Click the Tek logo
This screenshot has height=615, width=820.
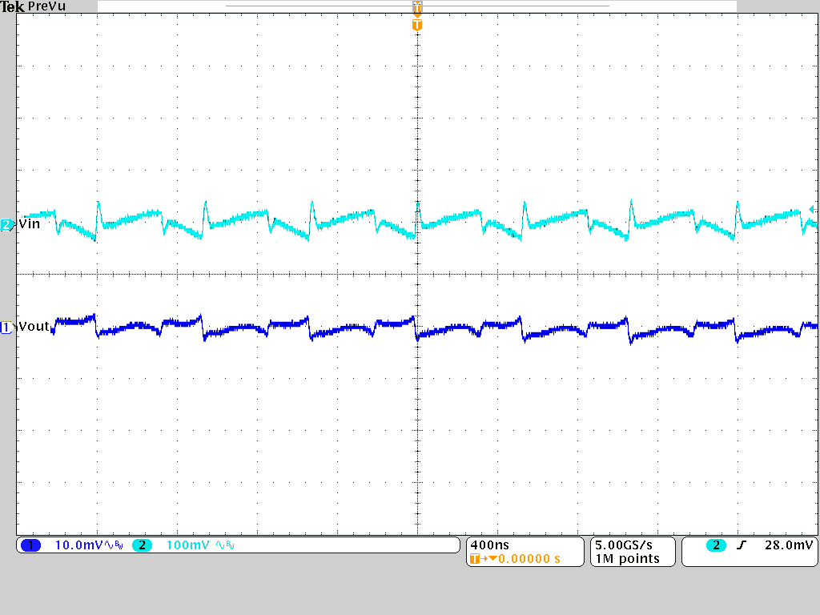(11, 6)
